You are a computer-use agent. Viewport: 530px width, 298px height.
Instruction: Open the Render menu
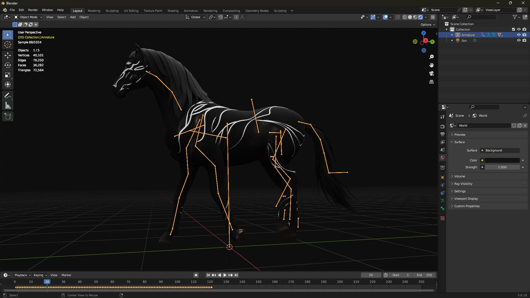point(33,10)
